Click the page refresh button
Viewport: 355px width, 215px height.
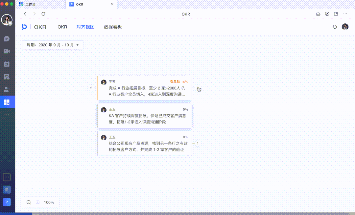[43, 14]
